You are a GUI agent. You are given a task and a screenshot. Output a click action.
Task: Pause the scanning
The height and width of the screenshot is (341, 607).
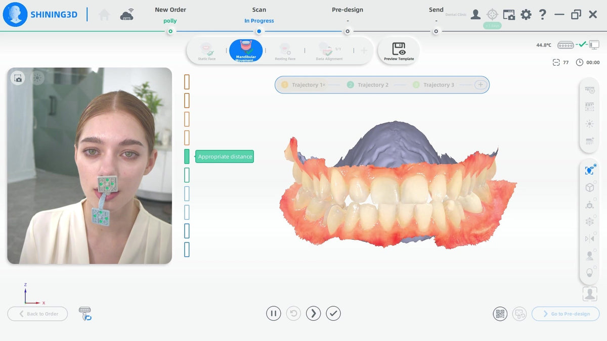273,313
